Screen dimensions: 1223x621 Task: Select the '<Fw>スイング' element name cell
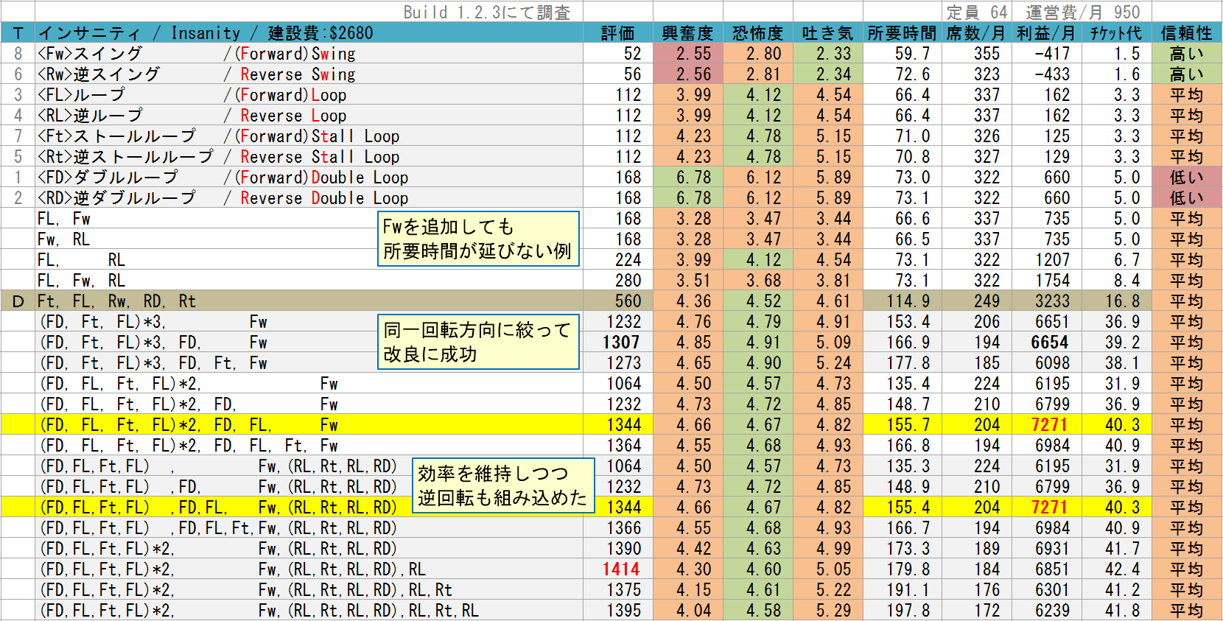(x=90, y=54)
